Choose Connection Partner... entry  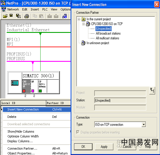pos(37,148)
